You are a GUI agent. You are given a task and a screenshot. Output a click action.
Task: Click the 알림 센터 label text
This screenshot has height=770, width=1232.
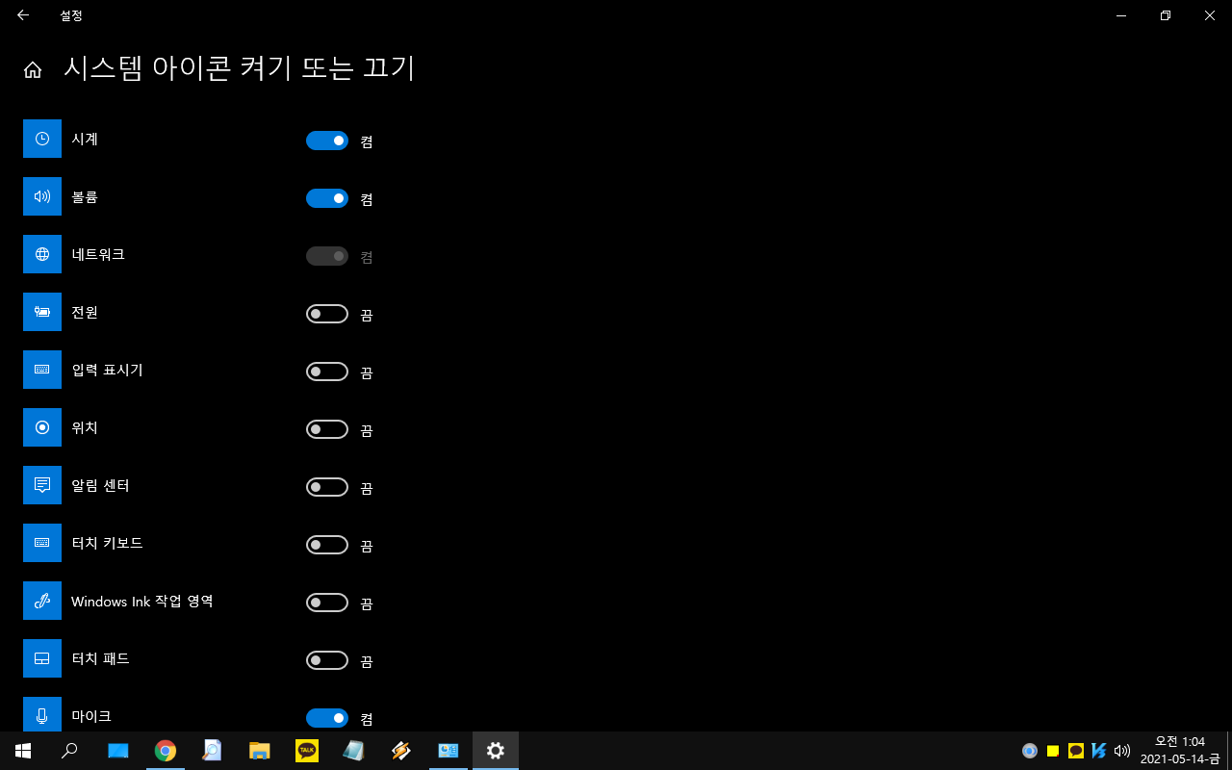click(x=100, y=485)
